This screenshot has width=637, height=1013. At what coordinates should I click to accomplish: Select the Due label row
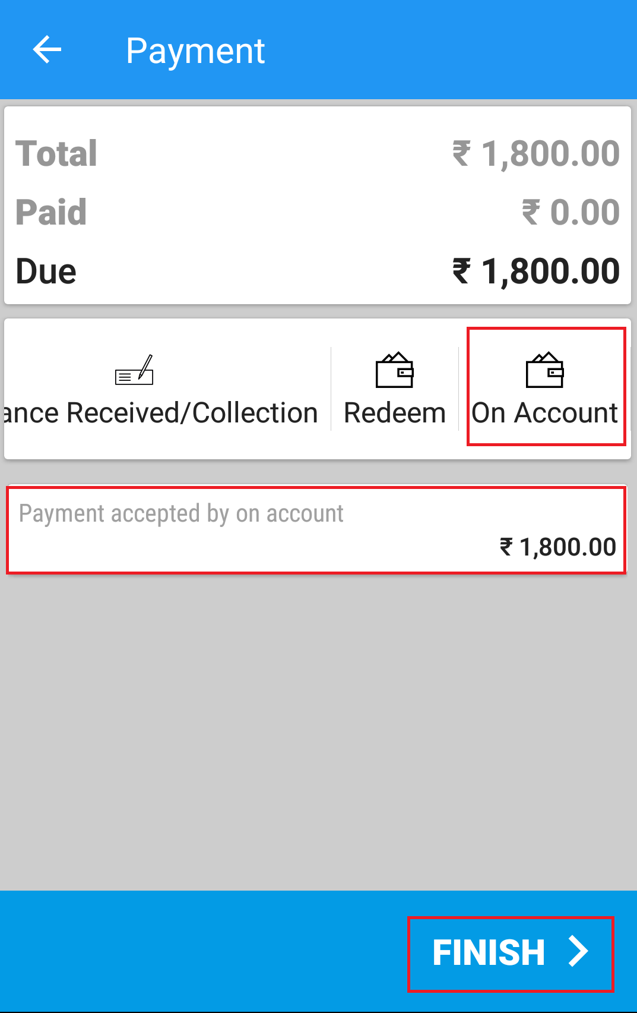coord(318,272)
